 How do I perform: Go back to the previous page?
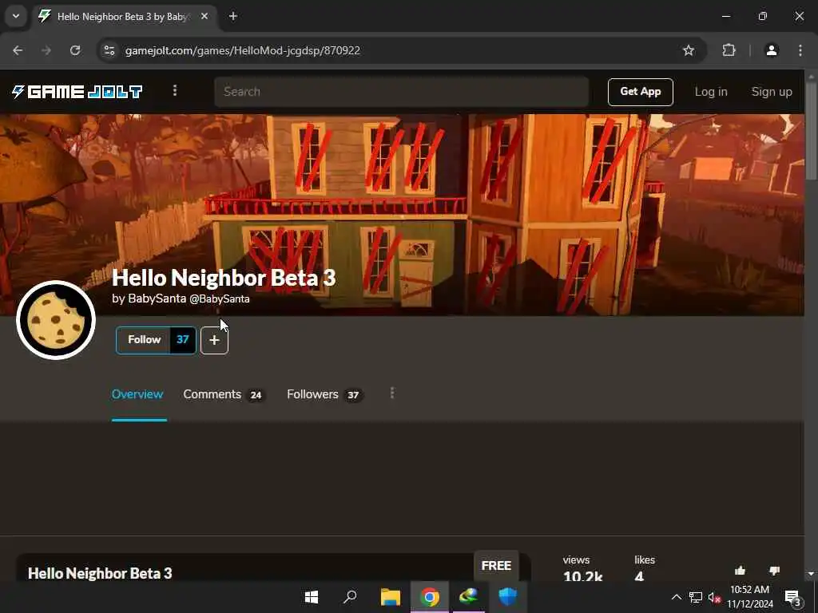pyautogui.click(x=18, y=50)
